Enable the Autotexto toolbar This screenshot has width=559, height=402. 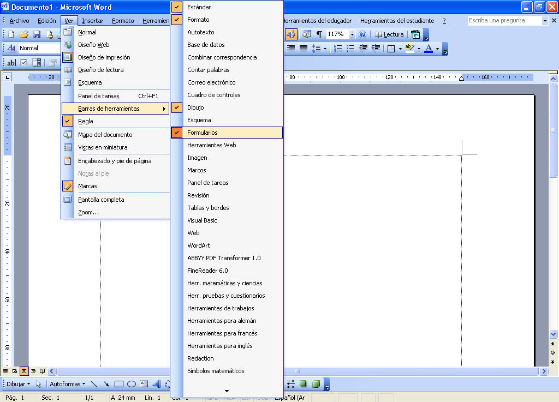point(227,32)
